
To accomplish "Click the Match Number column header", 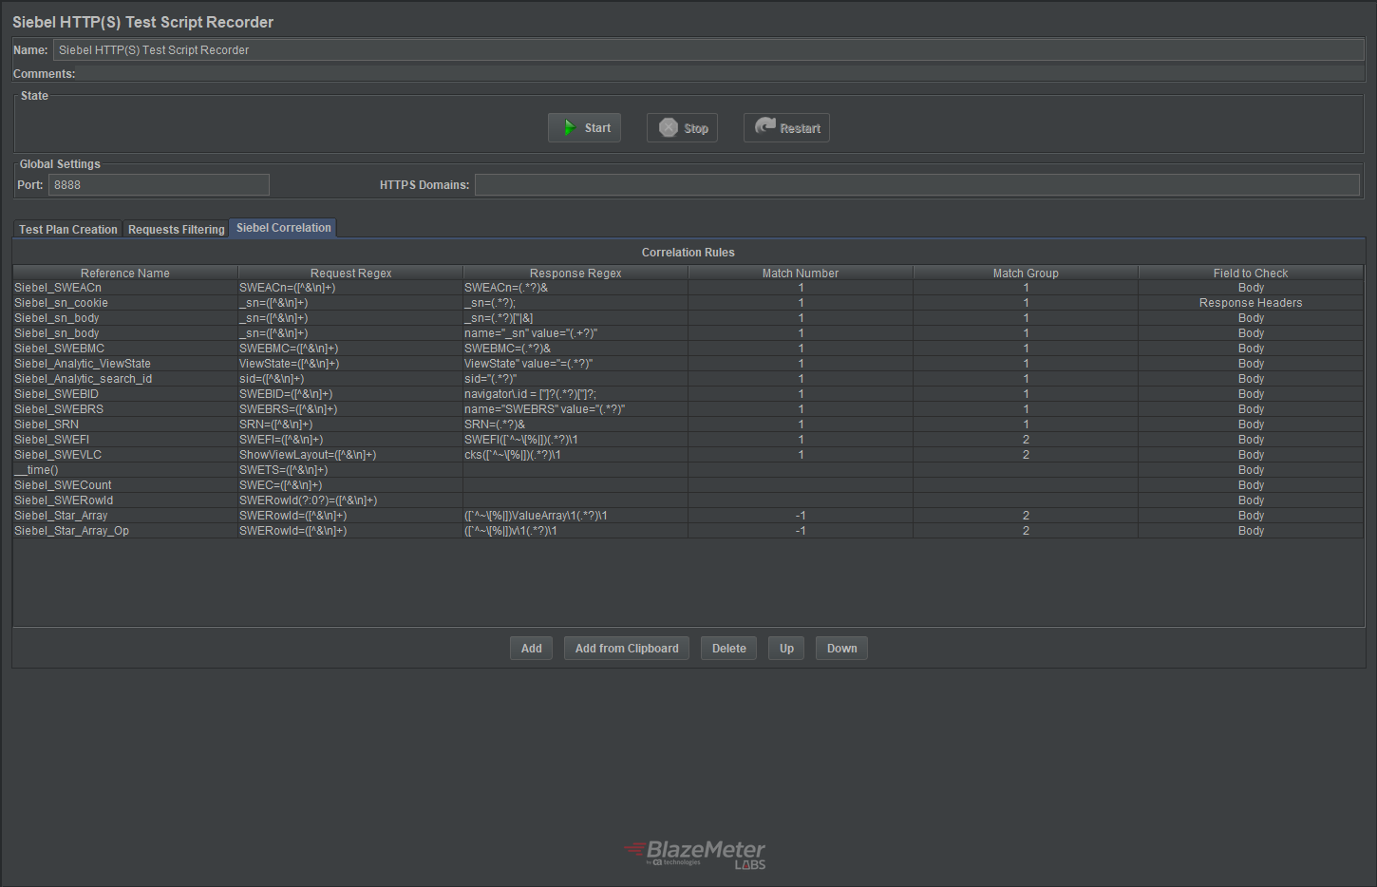I will click(801, 273).
